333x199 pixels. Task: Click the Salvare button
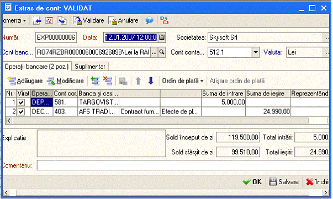click(284, 182)
